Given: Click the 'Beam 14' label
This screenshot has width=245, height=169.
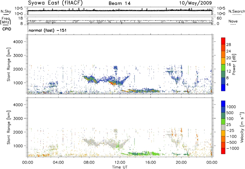Looking at the screenshot, I should (x=119, y=3).
